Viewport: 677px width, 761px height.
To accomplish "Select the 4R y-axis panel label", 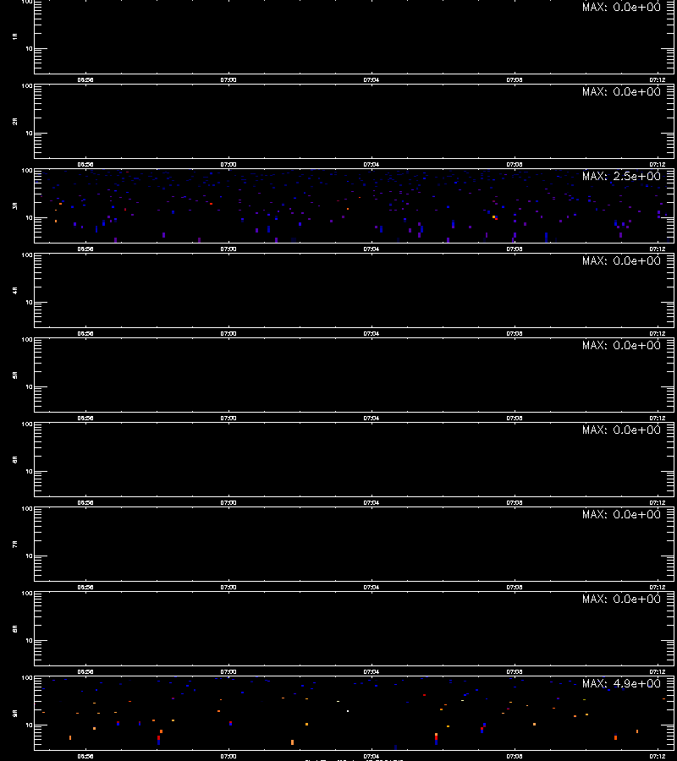I will [15, 290].
